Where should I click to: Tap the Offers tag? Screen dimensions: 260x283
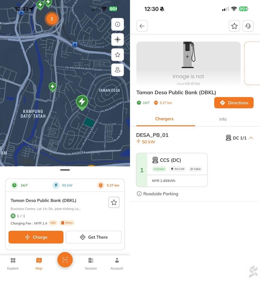[67, 223]
